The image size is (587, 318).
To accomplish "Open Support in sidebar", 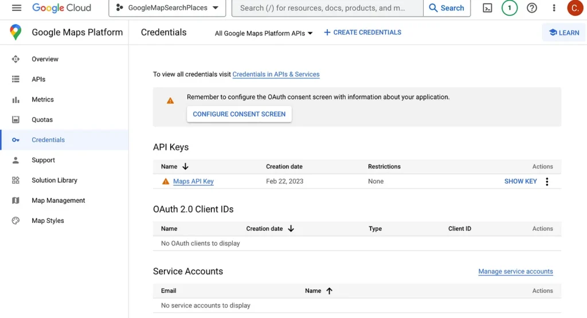I will point(43,160).
